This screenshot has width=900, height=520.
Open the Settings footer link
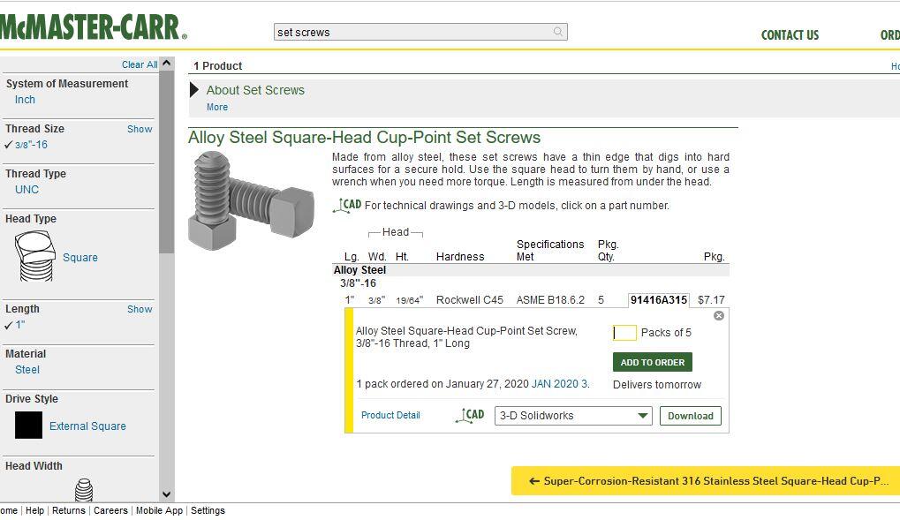tap(208, 510)
